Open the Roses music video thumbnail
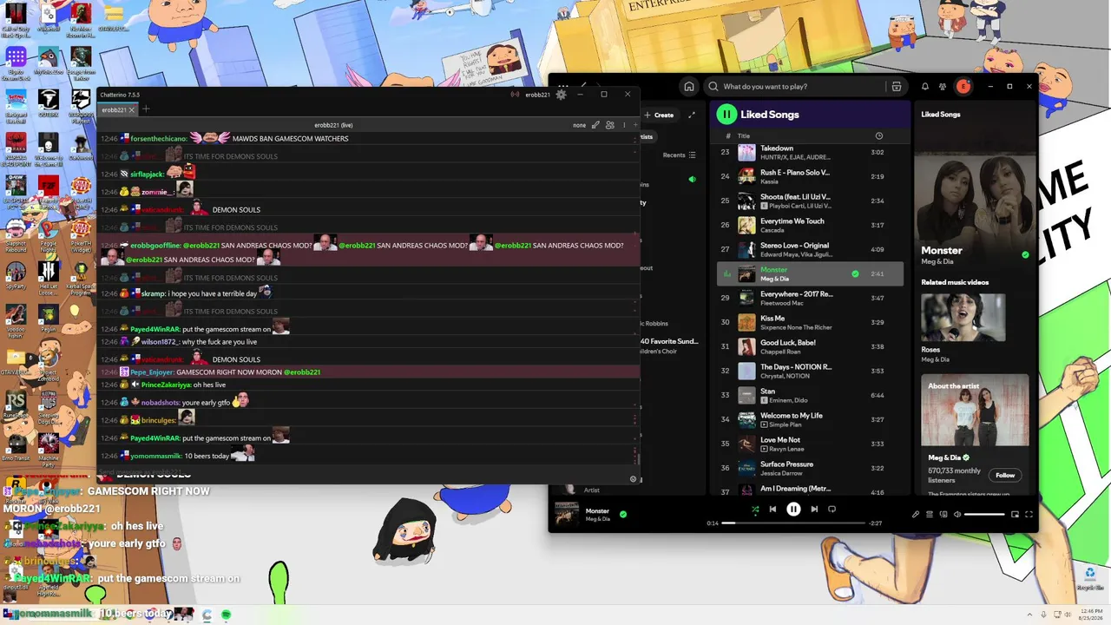 (963, 318)
